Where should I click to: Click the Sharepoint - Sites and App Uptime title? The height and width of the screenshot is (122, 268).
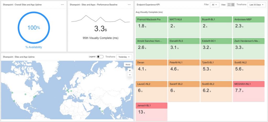click(x=19, y=57)
